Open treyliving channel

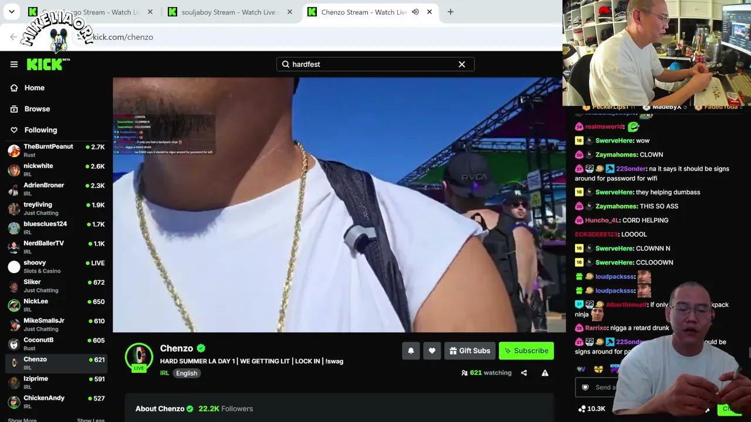56,209
